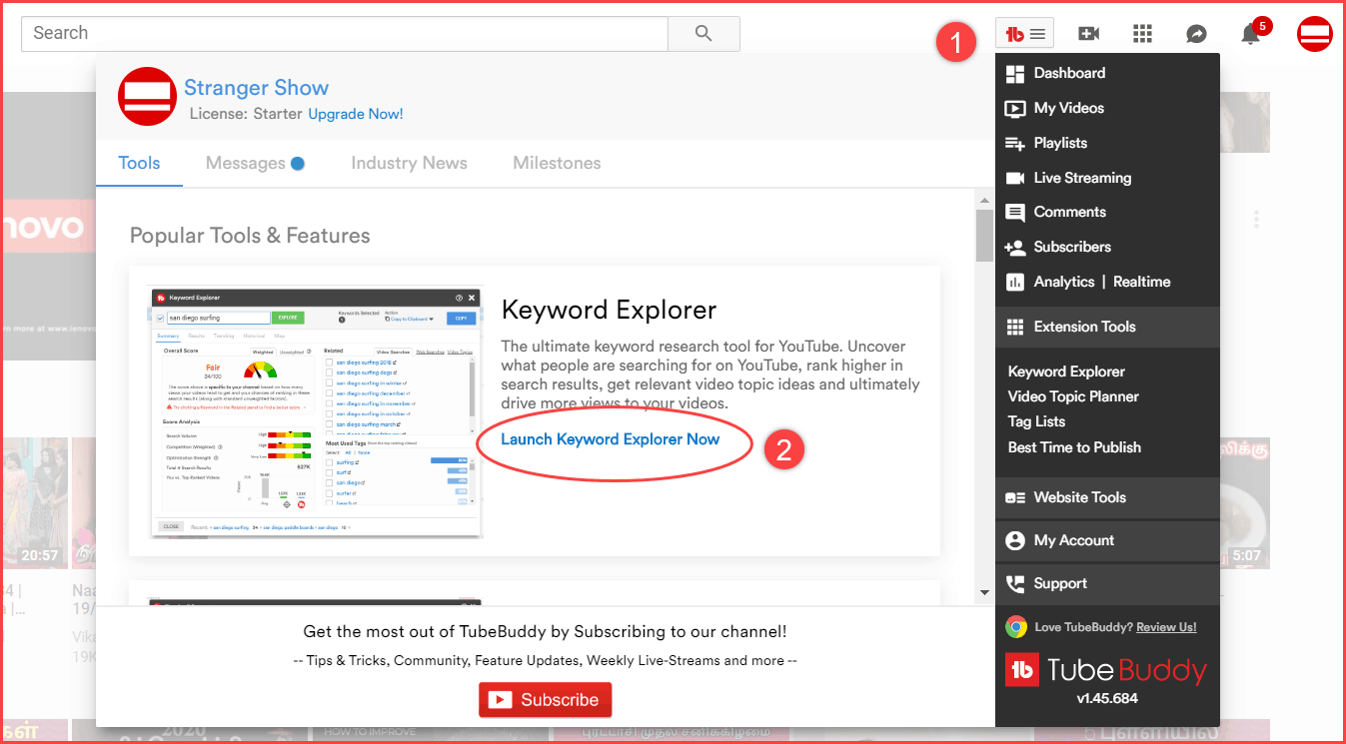Click the Live Streaming camera icon

coord(1015,178)
